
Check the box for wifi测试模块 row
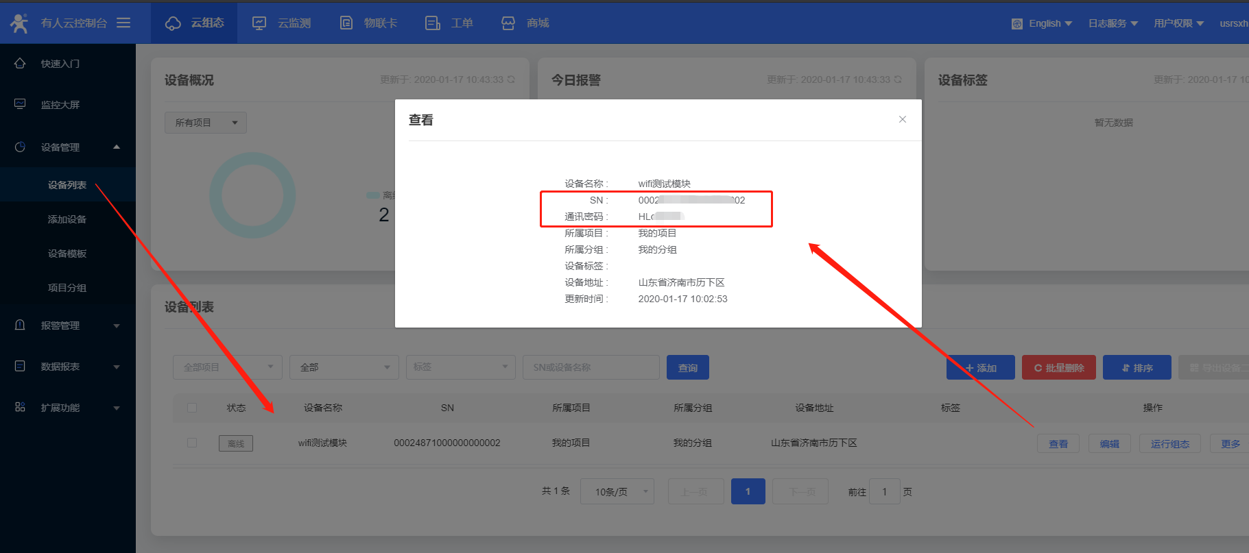pyautogui.click(x=192, y=443)
